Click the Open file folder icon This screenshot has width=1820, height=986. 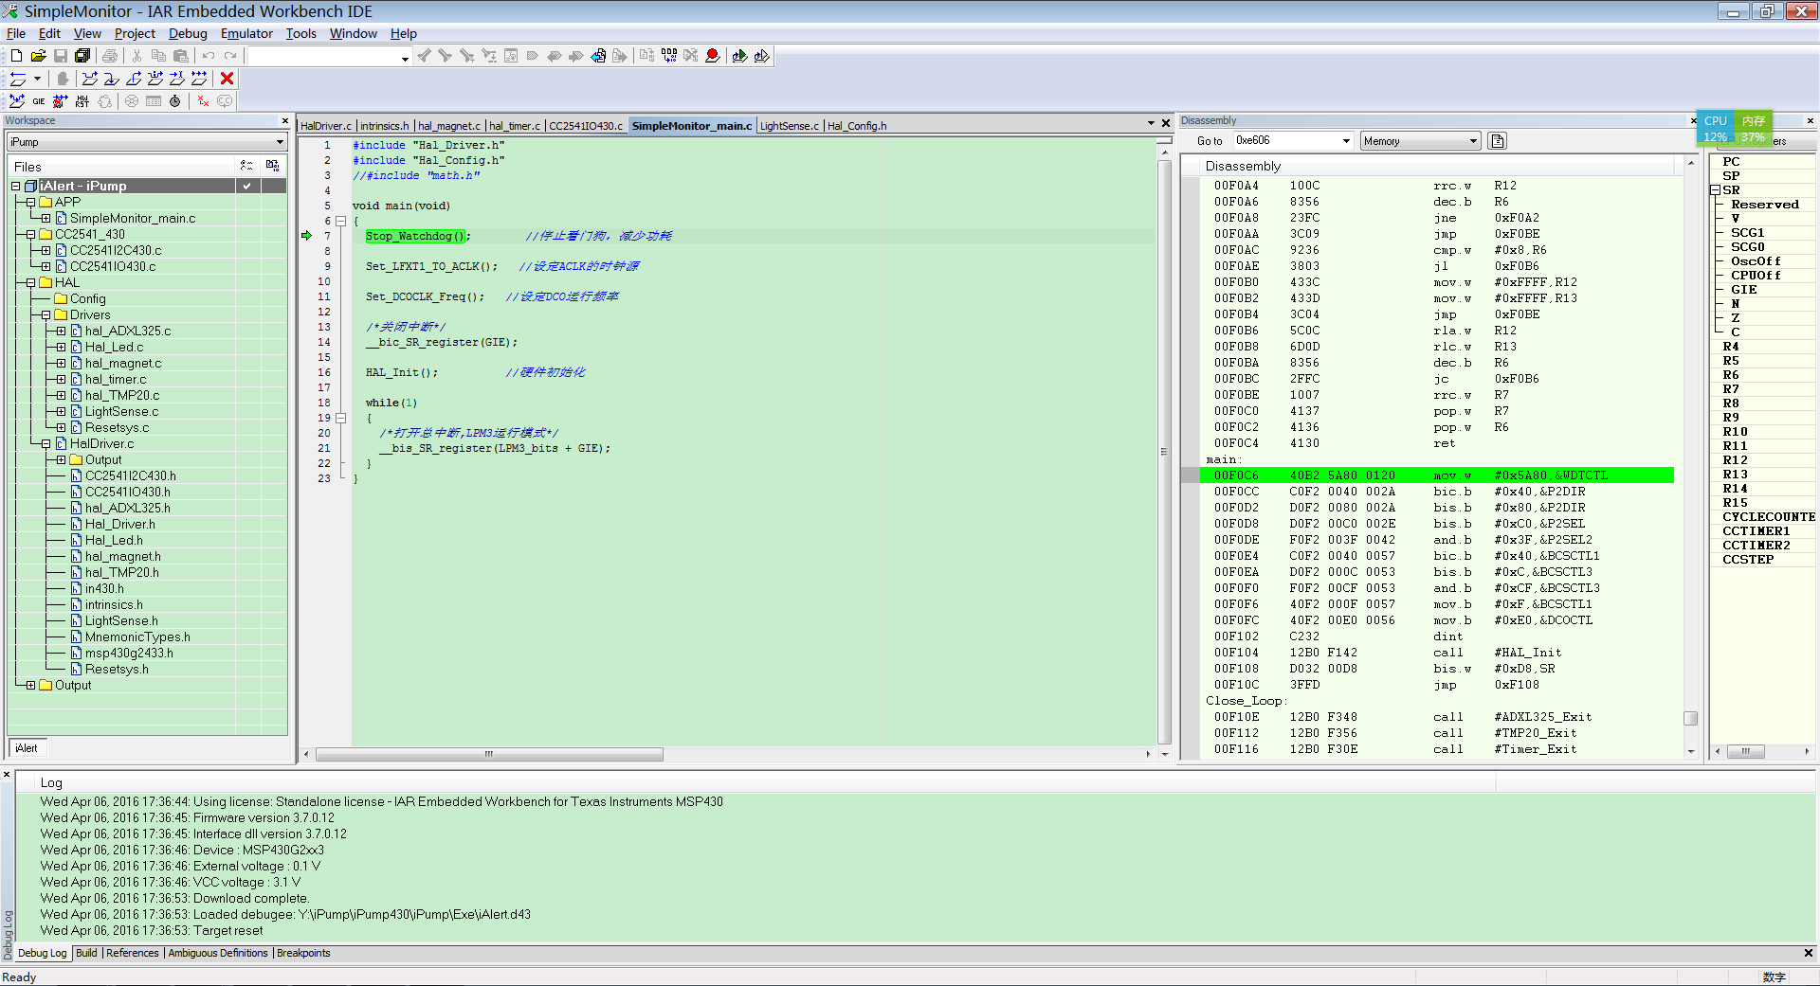click(38, 56)
